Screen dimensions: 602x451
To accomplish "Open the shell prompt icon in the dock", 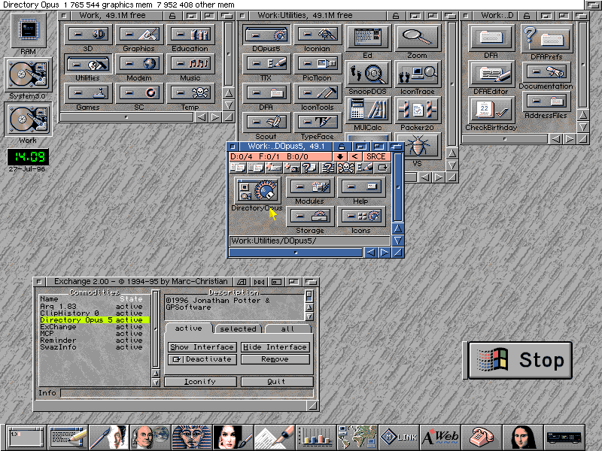I will click(26, 437).
